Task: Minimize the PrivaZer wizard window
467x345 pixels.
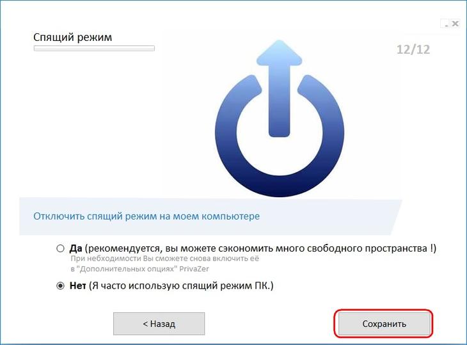Action: pos(446,24)
